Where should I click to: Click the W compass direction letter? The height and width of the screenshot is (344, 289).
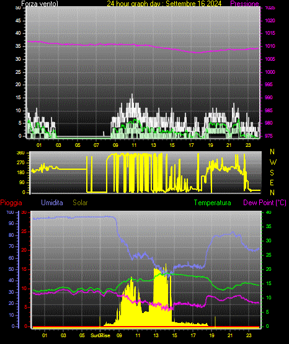coord(273,162)
